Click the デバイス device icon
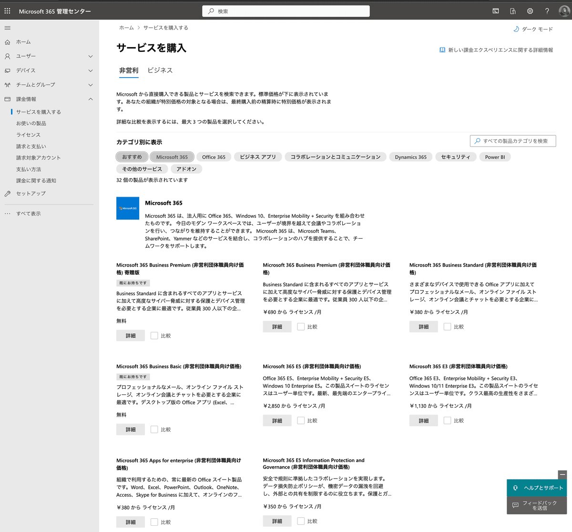 tap(7, 70)
